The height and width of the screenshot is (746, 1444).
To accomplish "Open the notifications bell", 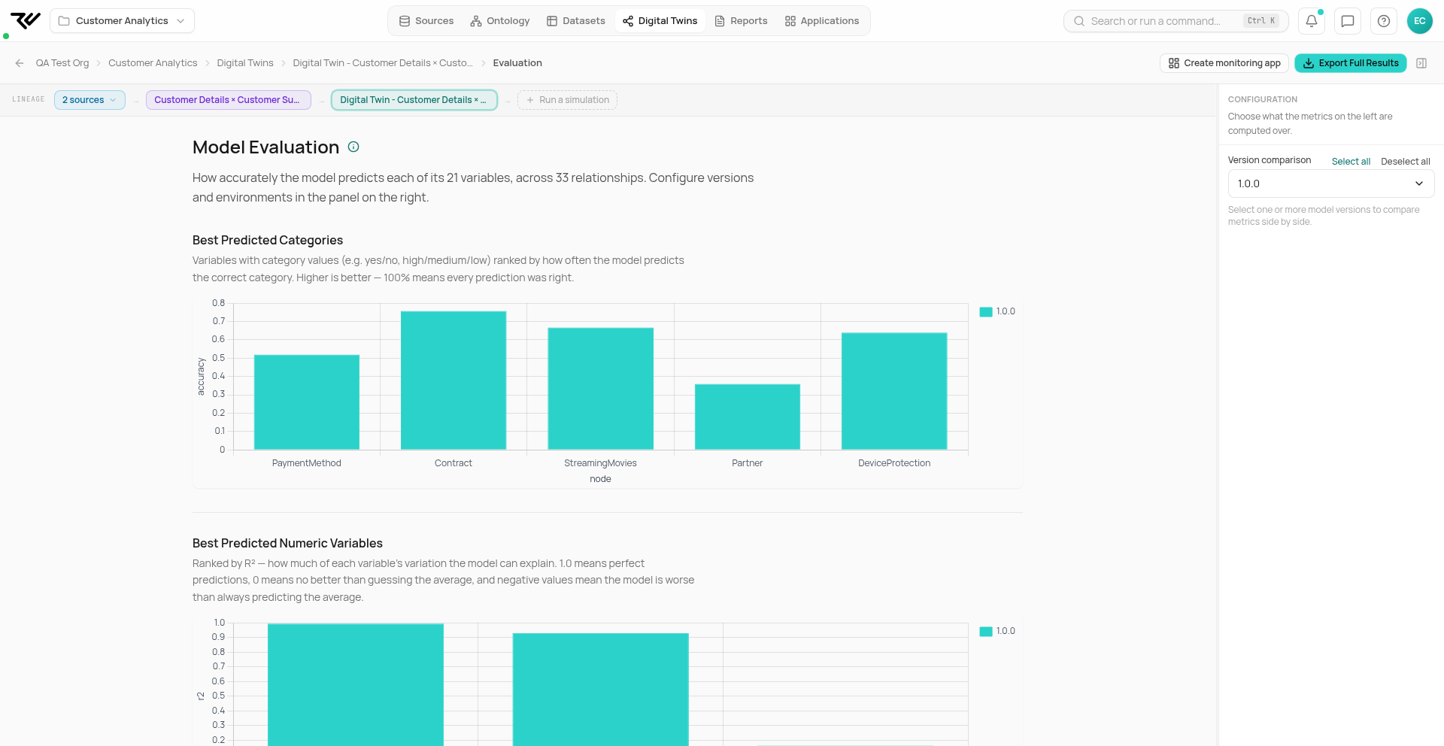I will point(1312,21).
